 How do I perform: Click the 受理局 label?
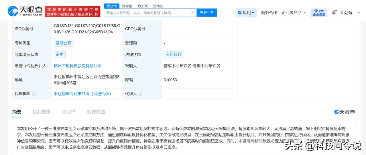tap(131, 43)
